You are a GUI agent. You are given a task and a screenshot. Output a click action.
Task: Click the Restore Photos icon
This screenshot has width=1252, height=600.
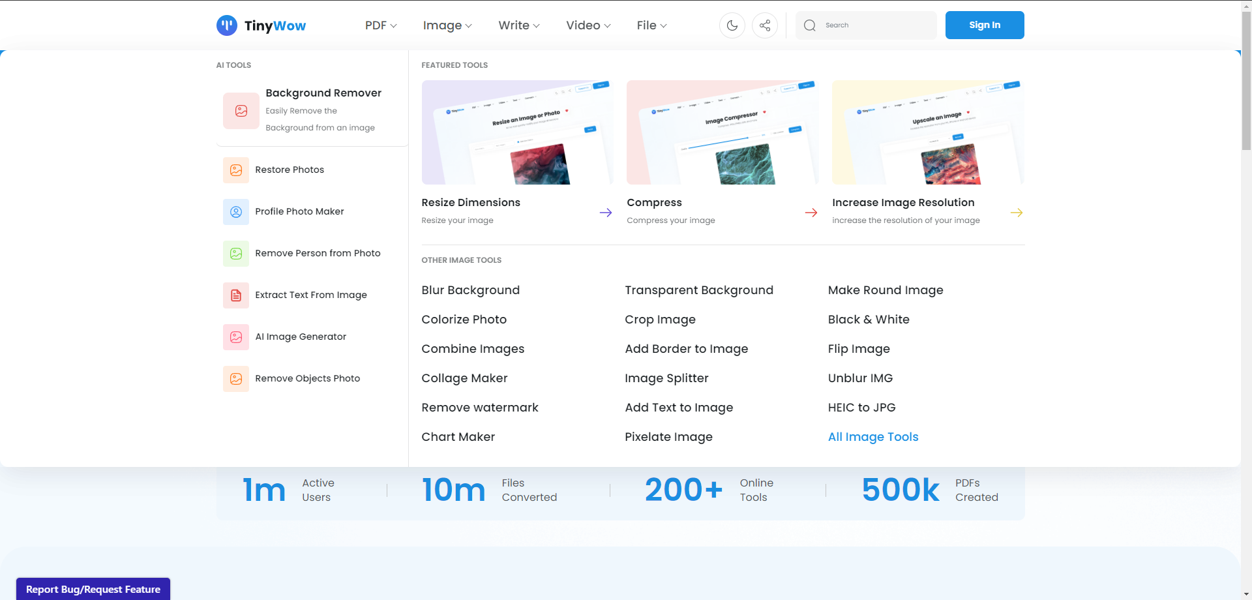point(236,170)
